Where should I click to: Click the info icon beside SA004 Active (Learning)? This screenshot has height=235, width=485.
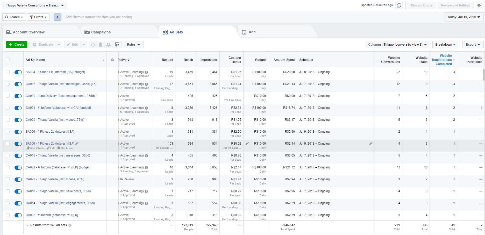pos(146,72)
